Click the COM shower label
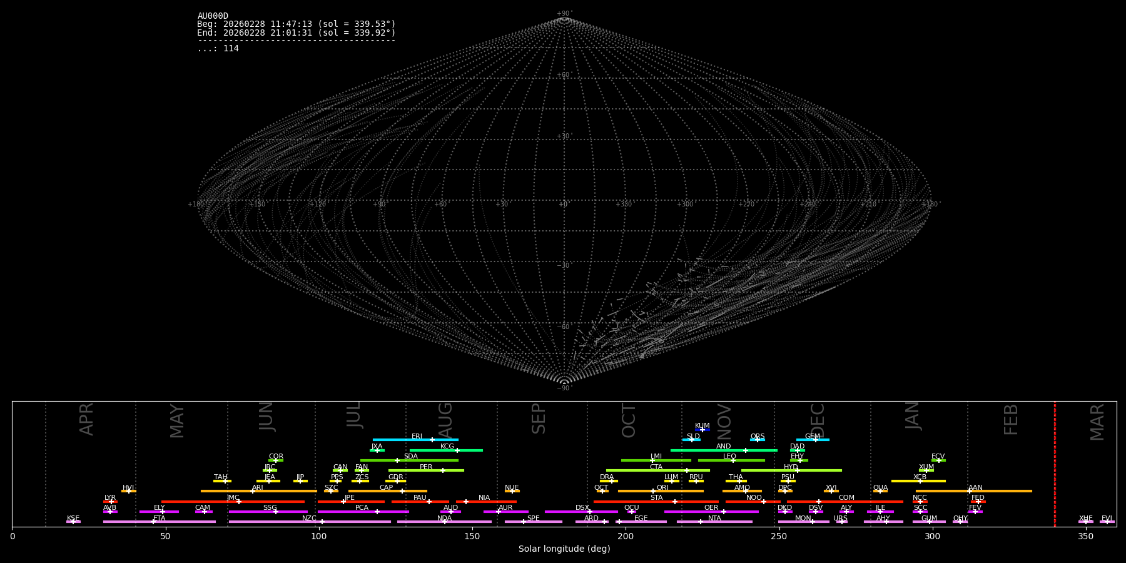This screenshot has width=1126, height=563. tap(846, 498)
